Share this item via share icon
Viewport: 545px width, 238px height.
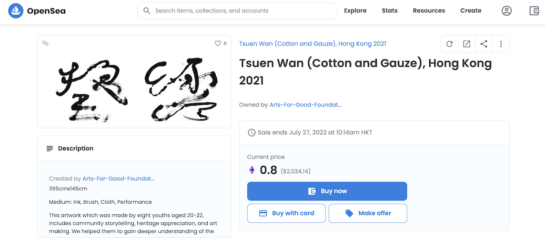484,44
